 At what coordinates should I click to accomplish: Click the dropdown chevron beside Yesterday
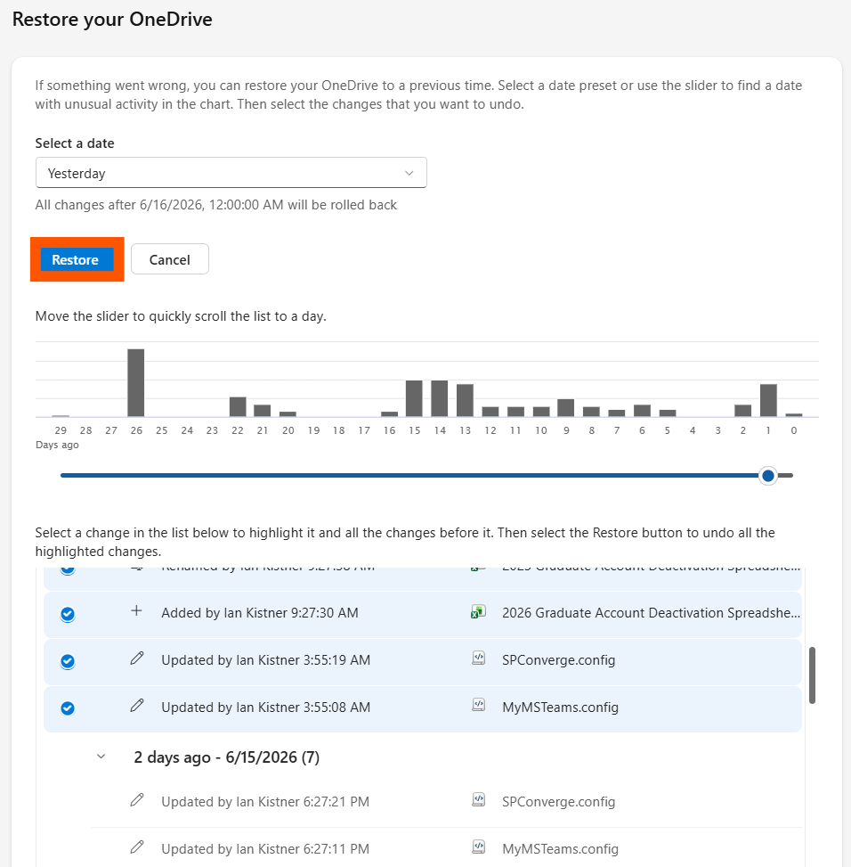pyautogui.click(x=409, y=173)
